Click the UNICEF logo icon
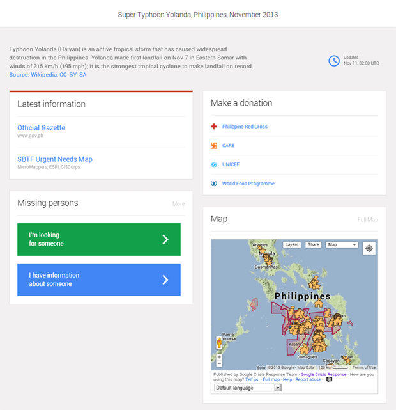Viewport: 396px width, 410px height. pos(214,165)
